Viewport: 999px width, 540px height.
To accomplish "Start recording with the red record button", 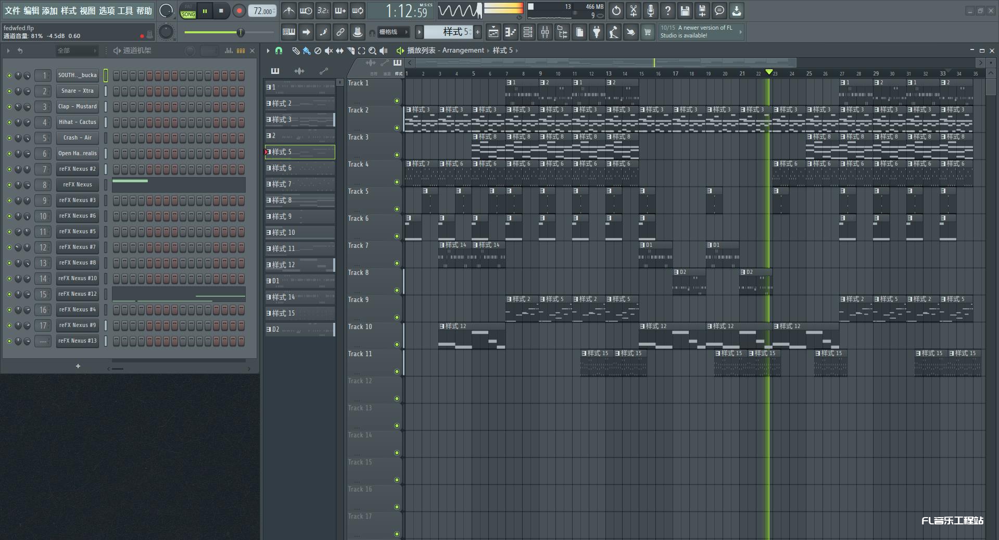I will pos(239,11).
